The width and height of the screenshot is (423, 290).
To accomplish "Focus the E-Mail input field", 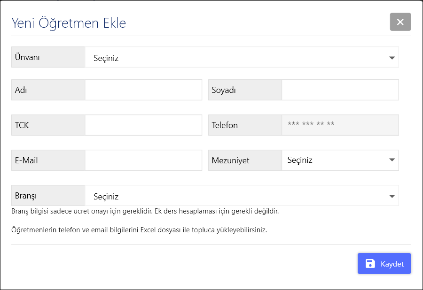I will (143, 160).
